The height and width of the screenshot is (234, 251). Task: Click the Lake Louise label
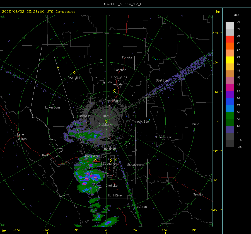pyautogui.click(x=21, y=137)
